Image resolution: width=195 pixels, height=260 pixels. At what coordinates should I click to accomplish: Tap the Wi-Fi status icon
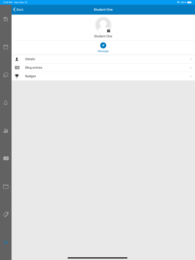tap(178, 2)
